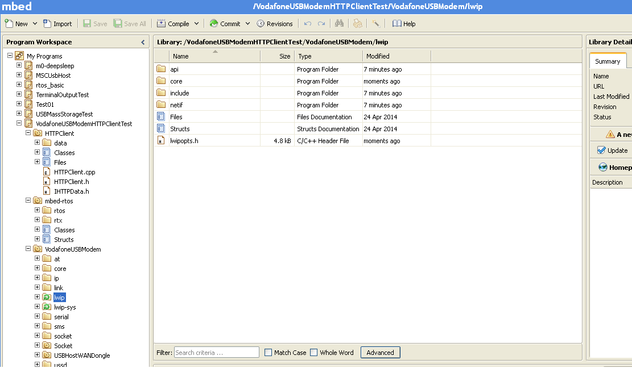The image size is (632, 368).
Task: Click the Homepage globe icon
Action: (602, 167)
